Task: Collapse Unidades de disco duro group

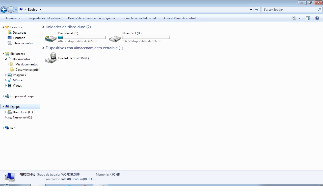Action: [43, 27]
